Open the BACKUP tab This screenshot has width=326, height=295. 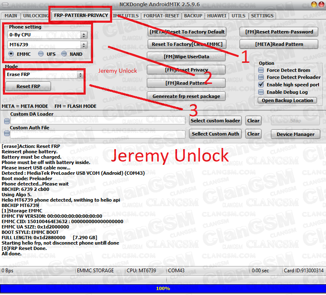[193, 16]
